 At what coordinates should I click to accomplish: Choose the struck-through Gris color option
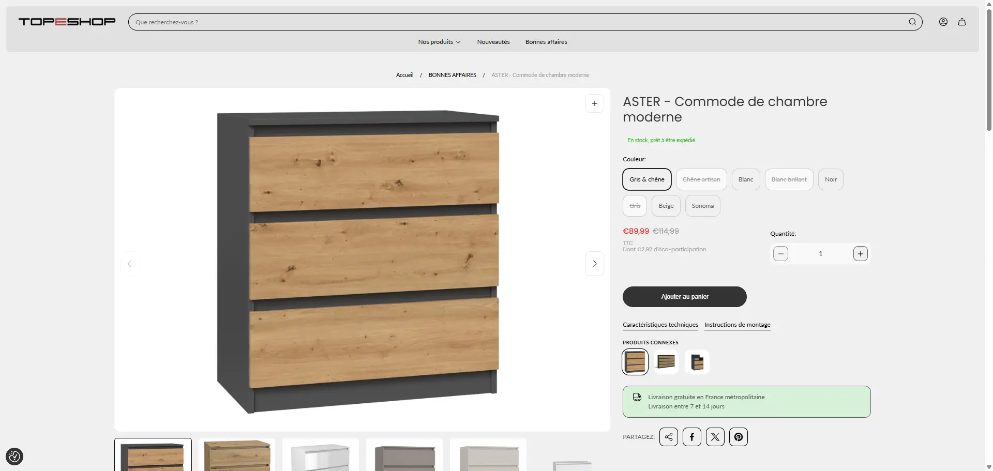coord(635,206)
